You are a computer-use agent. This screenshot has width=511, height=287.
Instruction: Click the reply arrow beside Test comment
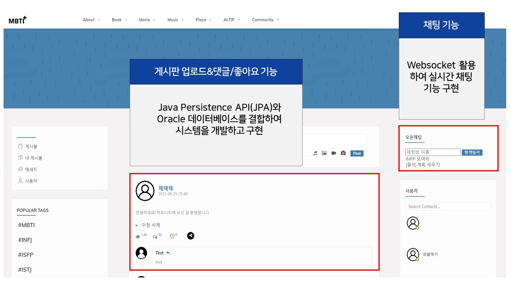coord(168,252)
